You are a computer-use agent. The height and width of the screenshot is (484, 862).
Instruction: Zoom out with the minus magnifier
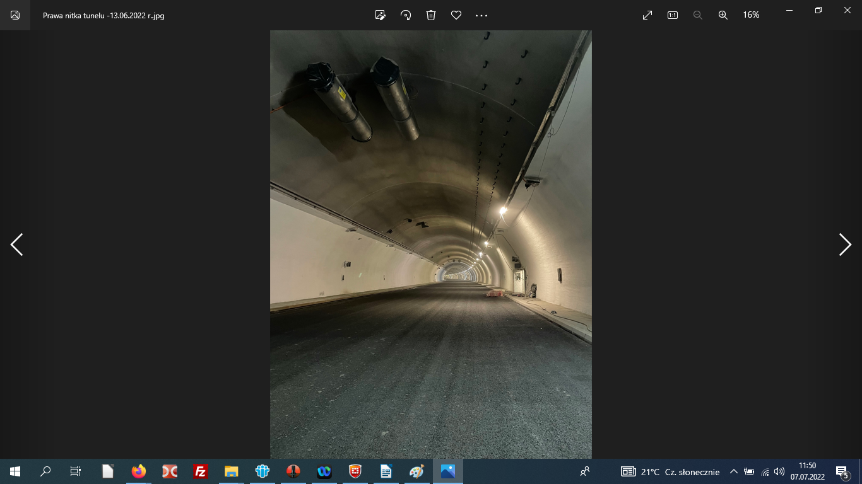[x=698, y=15]
